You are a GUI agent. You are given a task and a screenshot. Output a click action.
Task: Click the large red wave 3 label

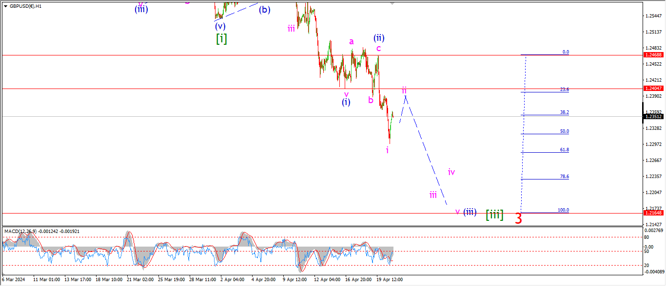click(519, 219)
